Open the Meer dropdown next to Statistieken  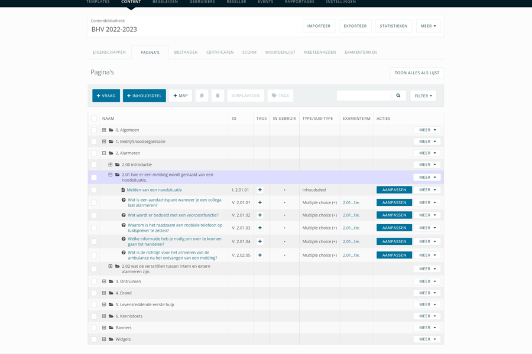(x=428, y=26)
